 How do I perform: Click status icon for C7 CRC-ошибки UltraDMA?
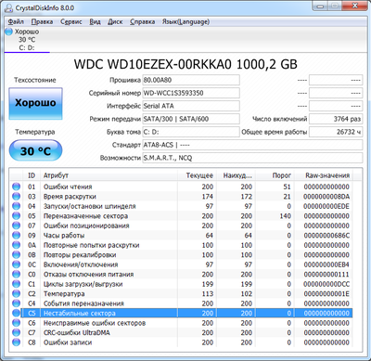(16, 332)
